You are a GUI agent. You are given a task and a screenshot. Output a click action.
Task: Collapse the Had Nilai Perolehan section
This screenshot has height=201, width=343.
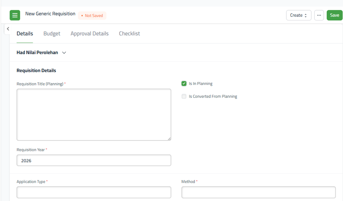pyautogui.click(x=64, y=53)
